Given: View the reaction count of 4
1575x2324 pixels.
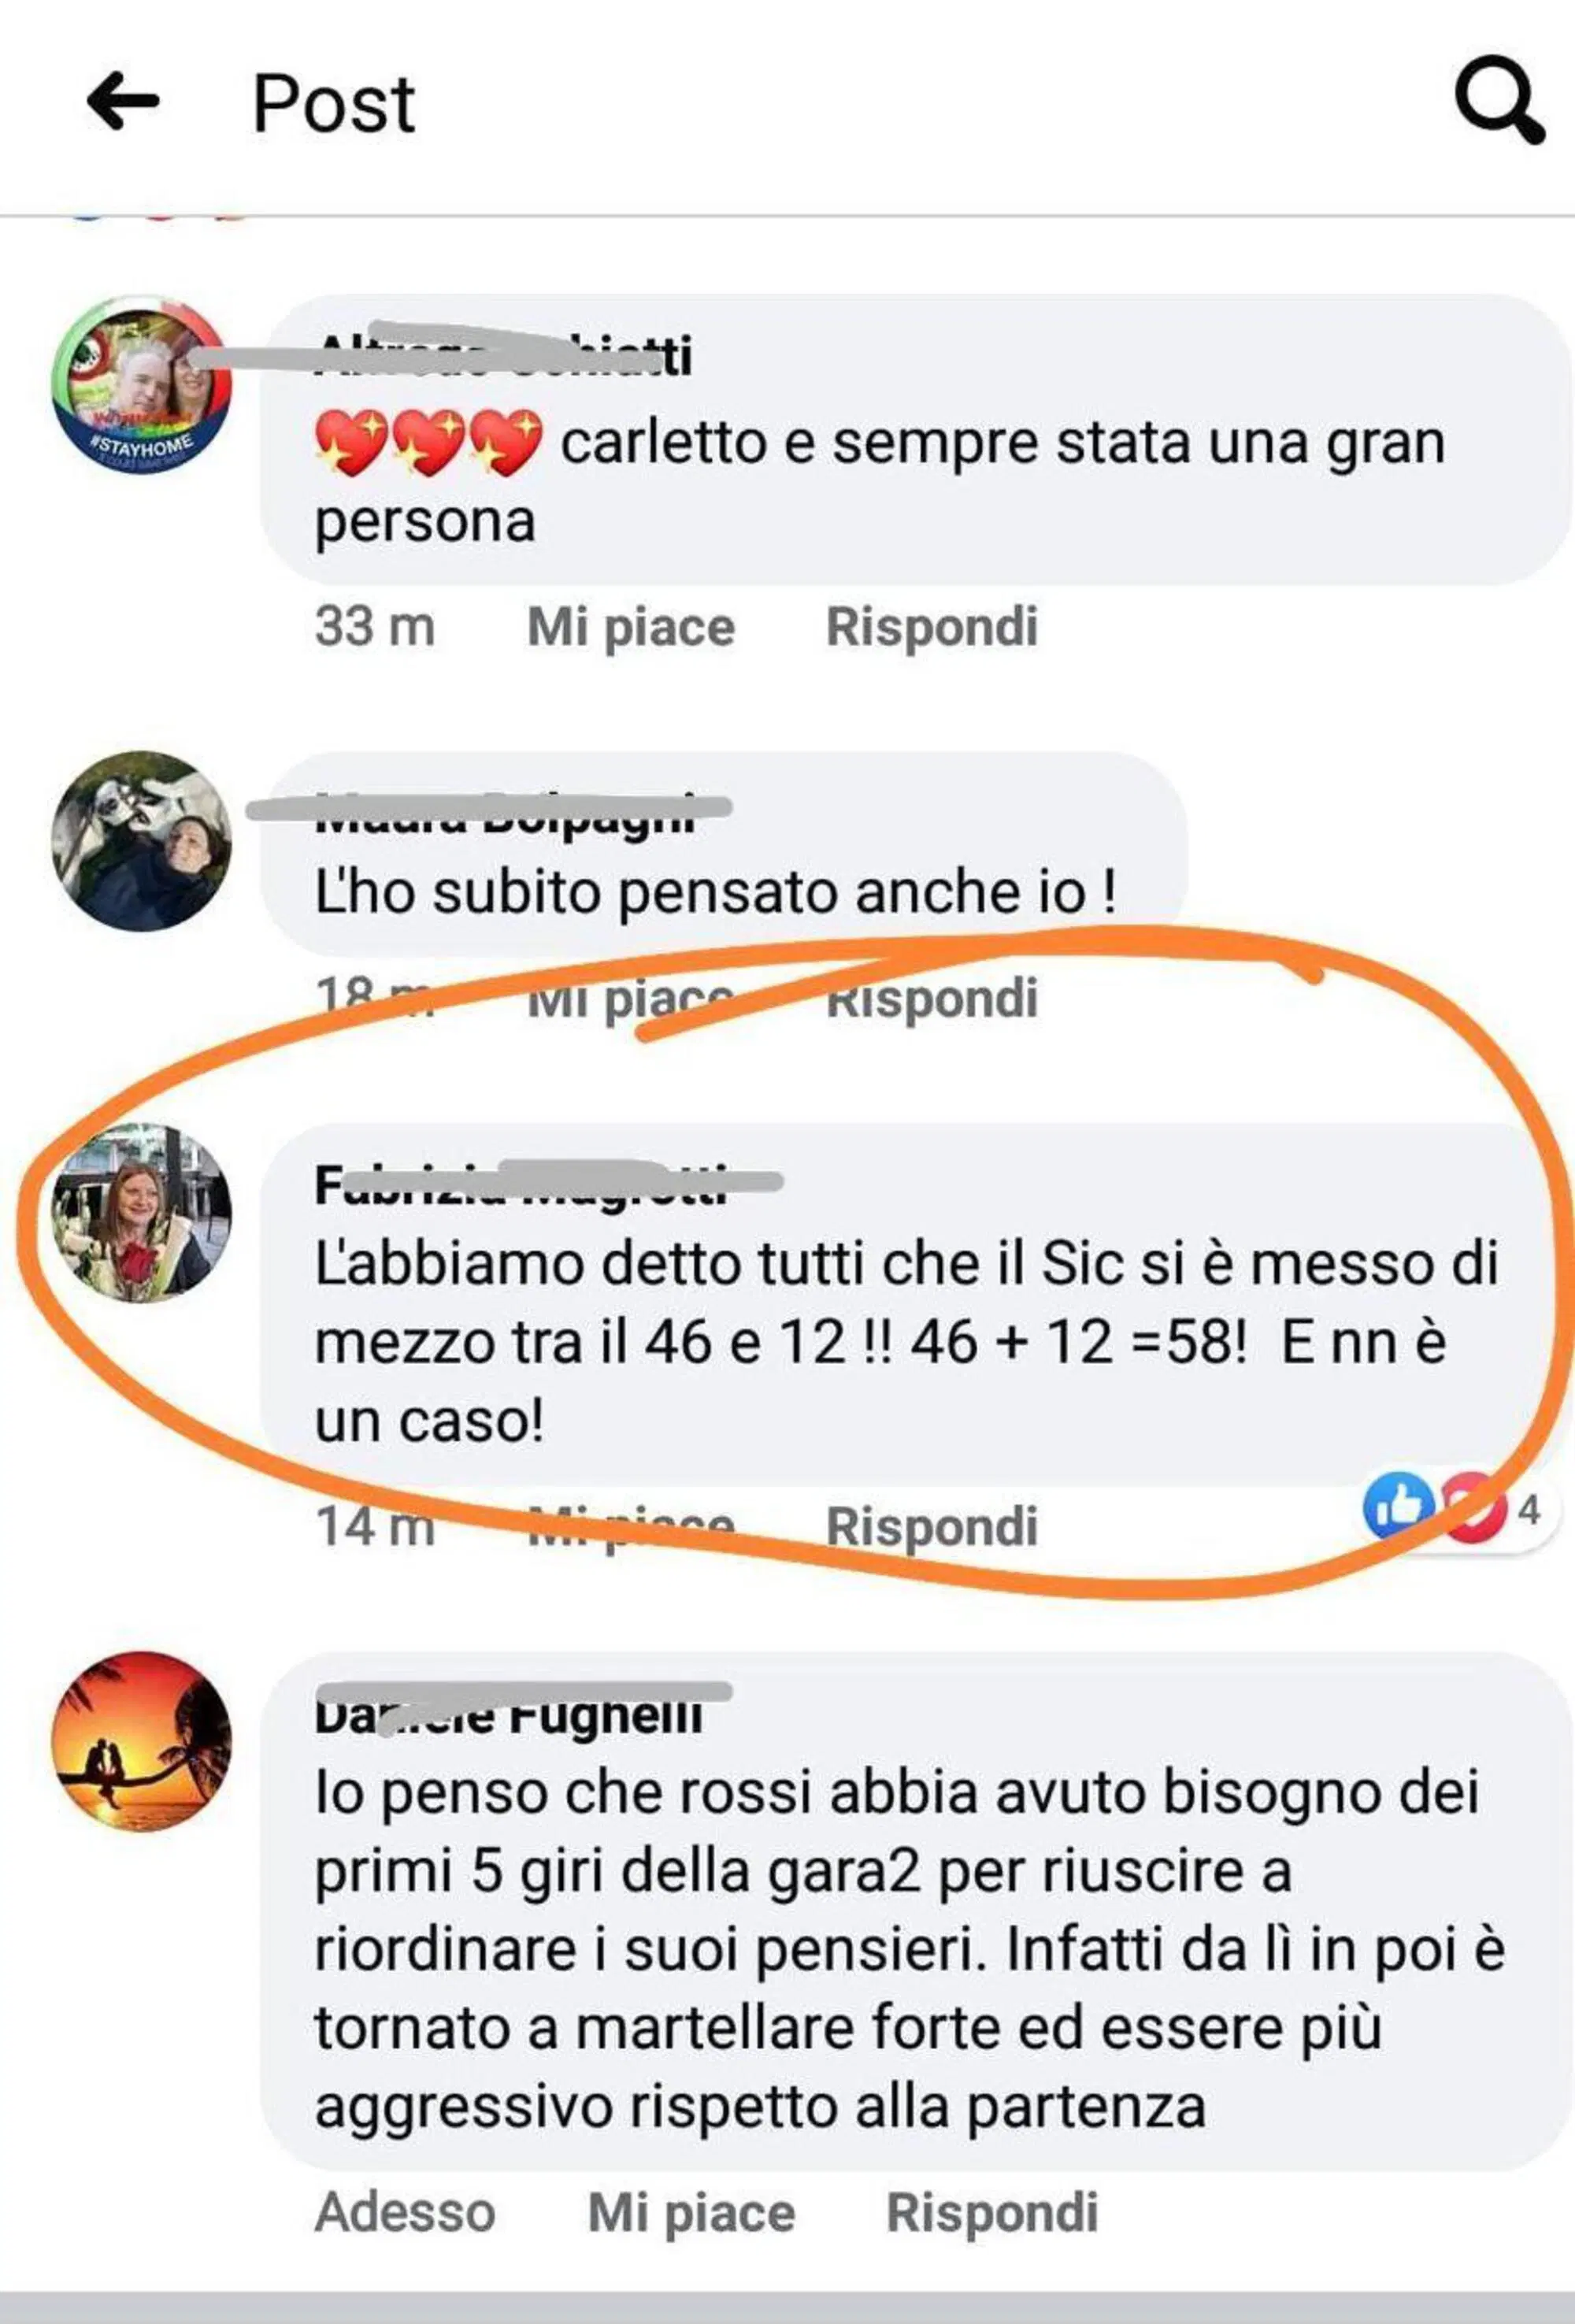Looking at the screenshot, I should [1529, 1509].
